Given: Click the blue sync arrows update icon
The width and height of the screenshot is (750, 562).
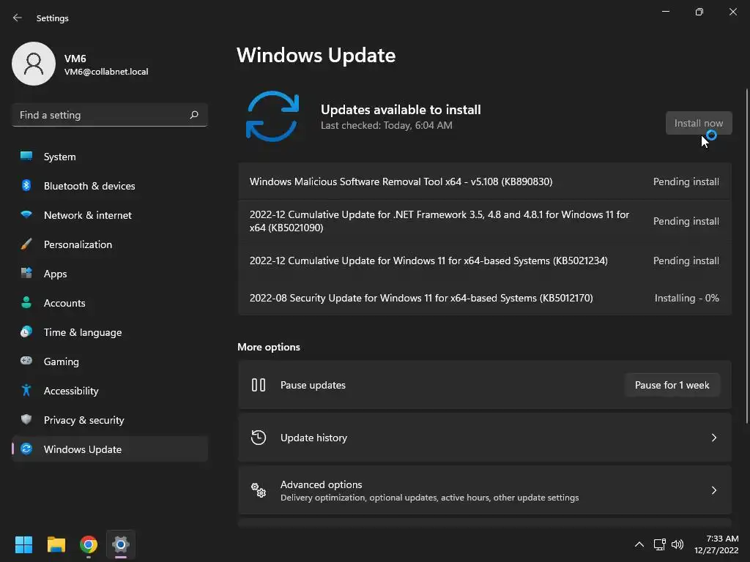Looking at the screenshot, I should (x=272, y=116).
